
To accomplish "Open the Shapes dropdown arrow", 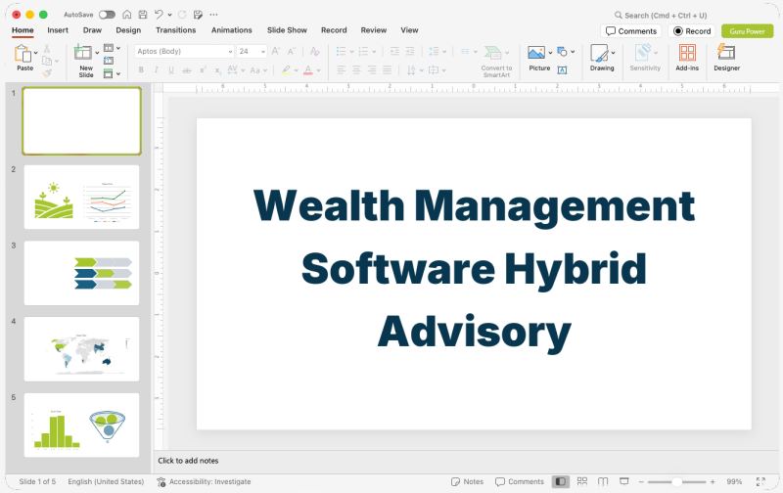I will coord(573,52).
